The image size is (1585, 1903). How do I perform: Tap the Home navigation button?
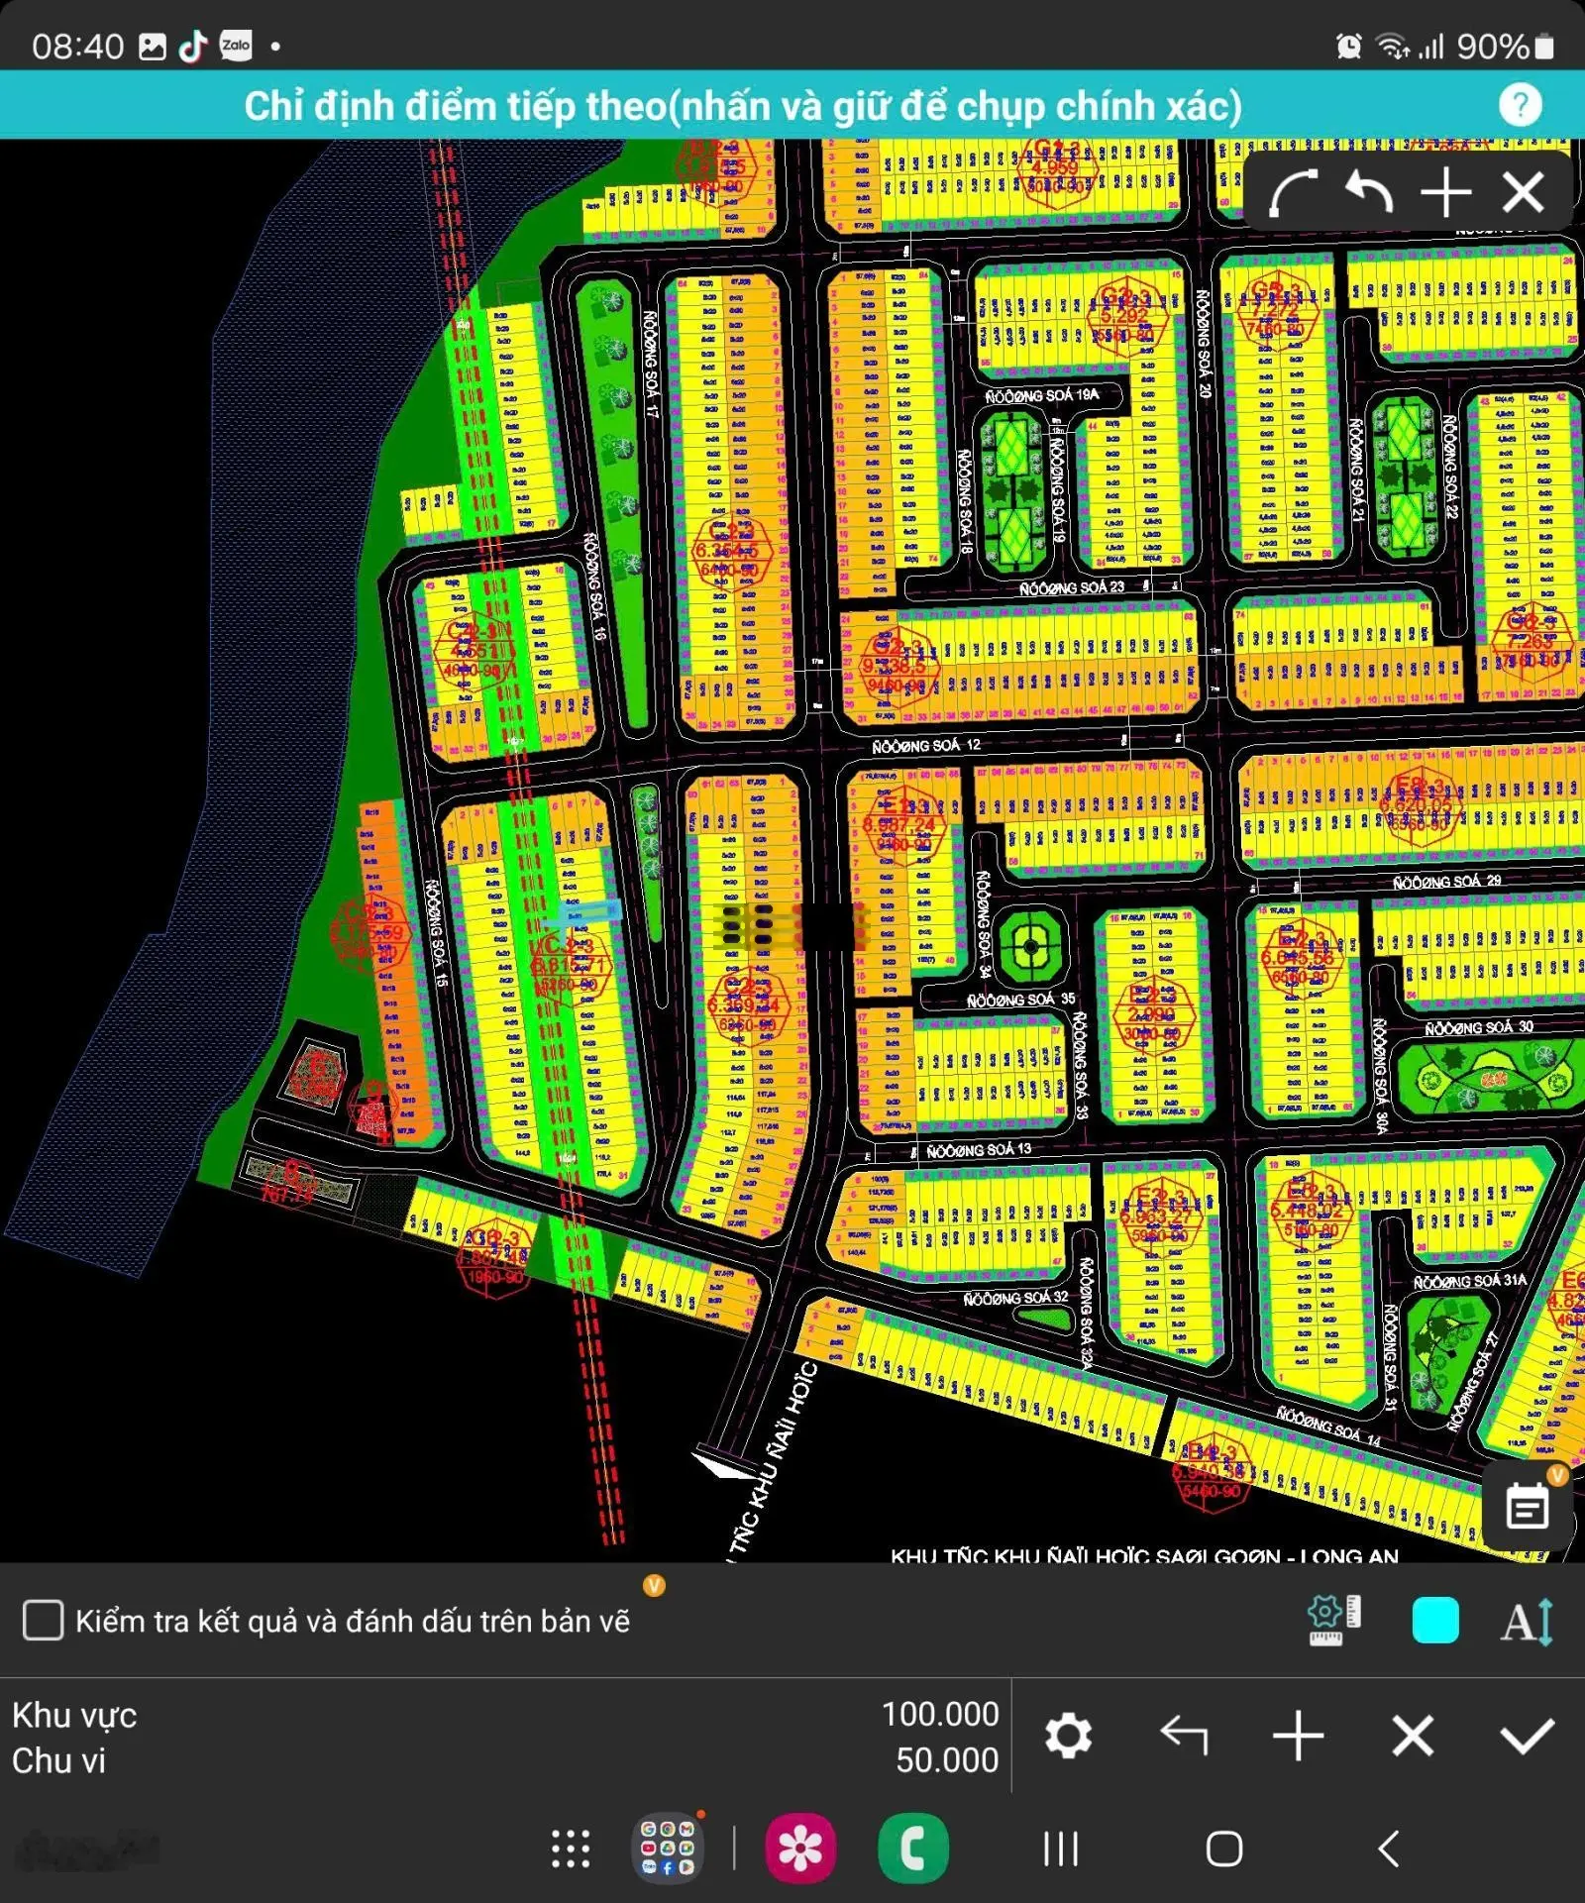1224,1849
